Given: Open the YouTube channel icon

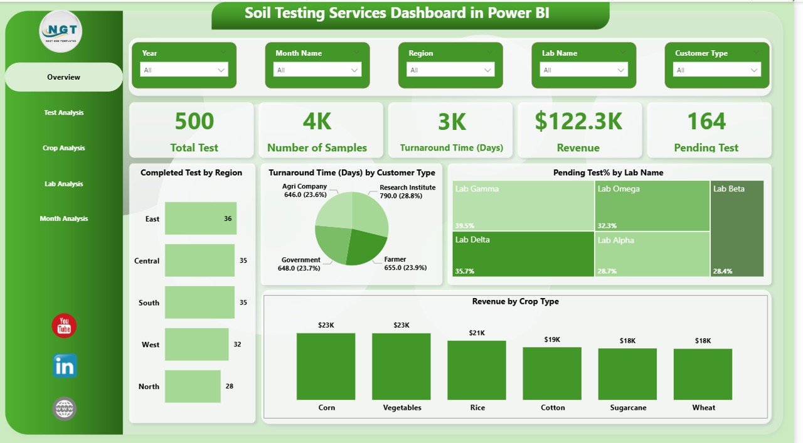Looking at the screenshot, I should pos(63,326).
